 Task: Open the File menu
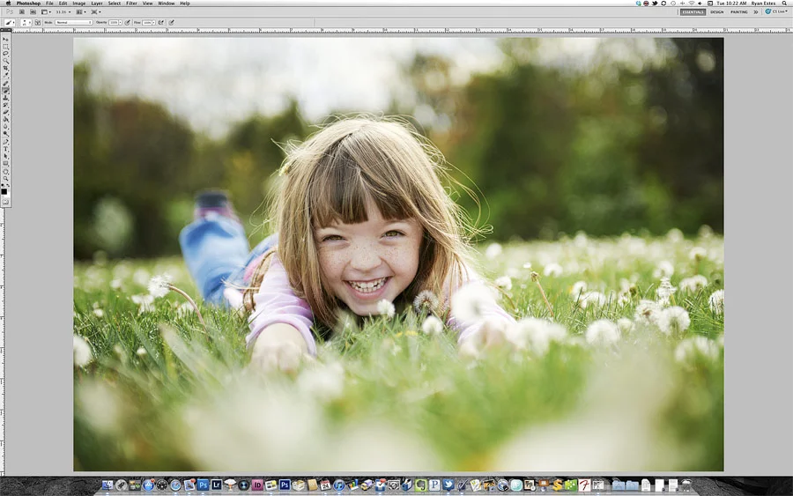point(49,3)
